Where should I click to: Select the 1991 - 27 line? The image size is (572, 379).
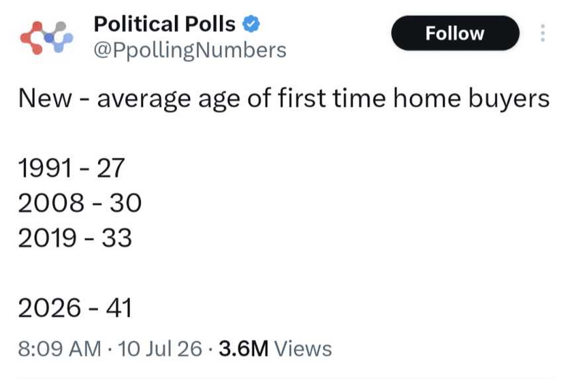(71, 168)
